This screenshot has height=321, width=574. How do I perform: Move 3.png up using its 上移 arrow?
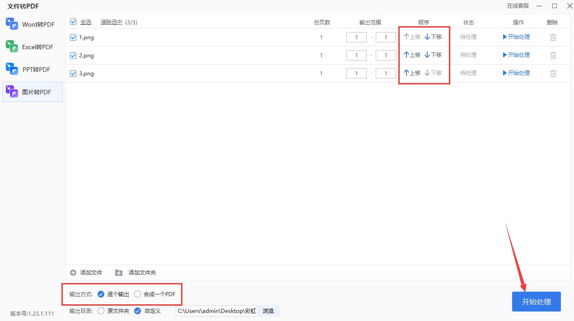411,73
